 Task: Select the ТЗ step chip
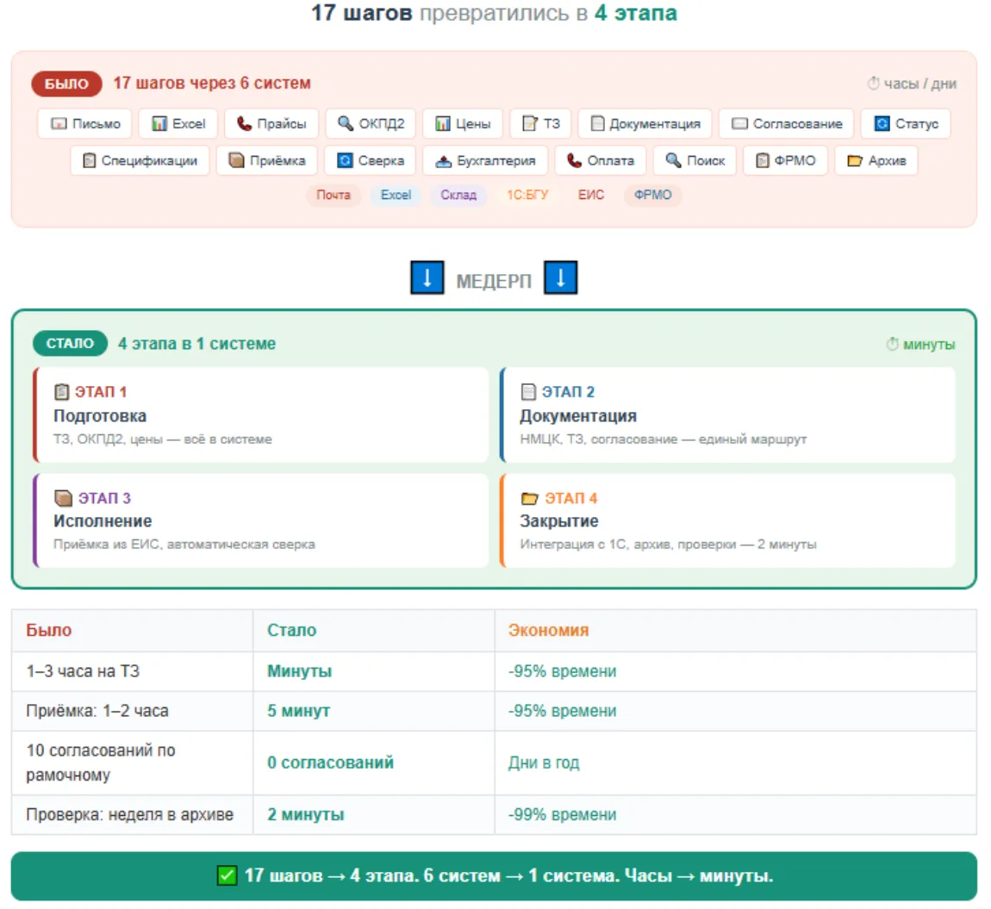click(x=541, y=123)
